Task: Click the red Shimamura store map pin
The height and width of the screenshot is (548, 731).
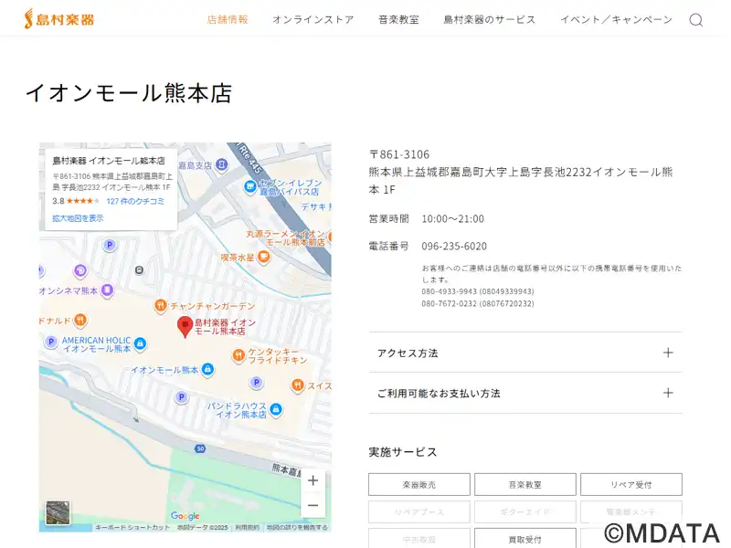Action: point(185,326)
